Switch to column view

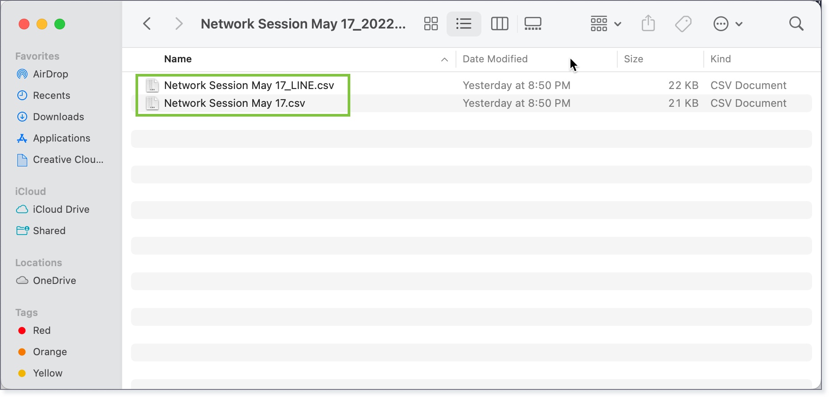(x=500, y=24)
